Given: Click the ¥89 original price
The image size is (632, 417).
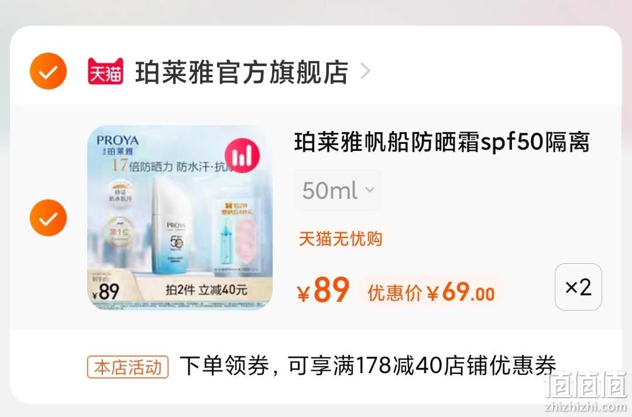Looking at the screenshot, I should 323,290.
